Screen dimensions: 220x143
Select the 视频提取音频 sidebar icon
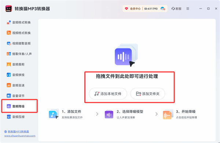coord(9,44)
